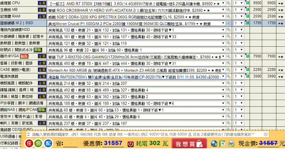Open the quantity dropdown in the 散熱器 row
The height and width of the screenshot is (155, 285).
click(x=238, y=43)
